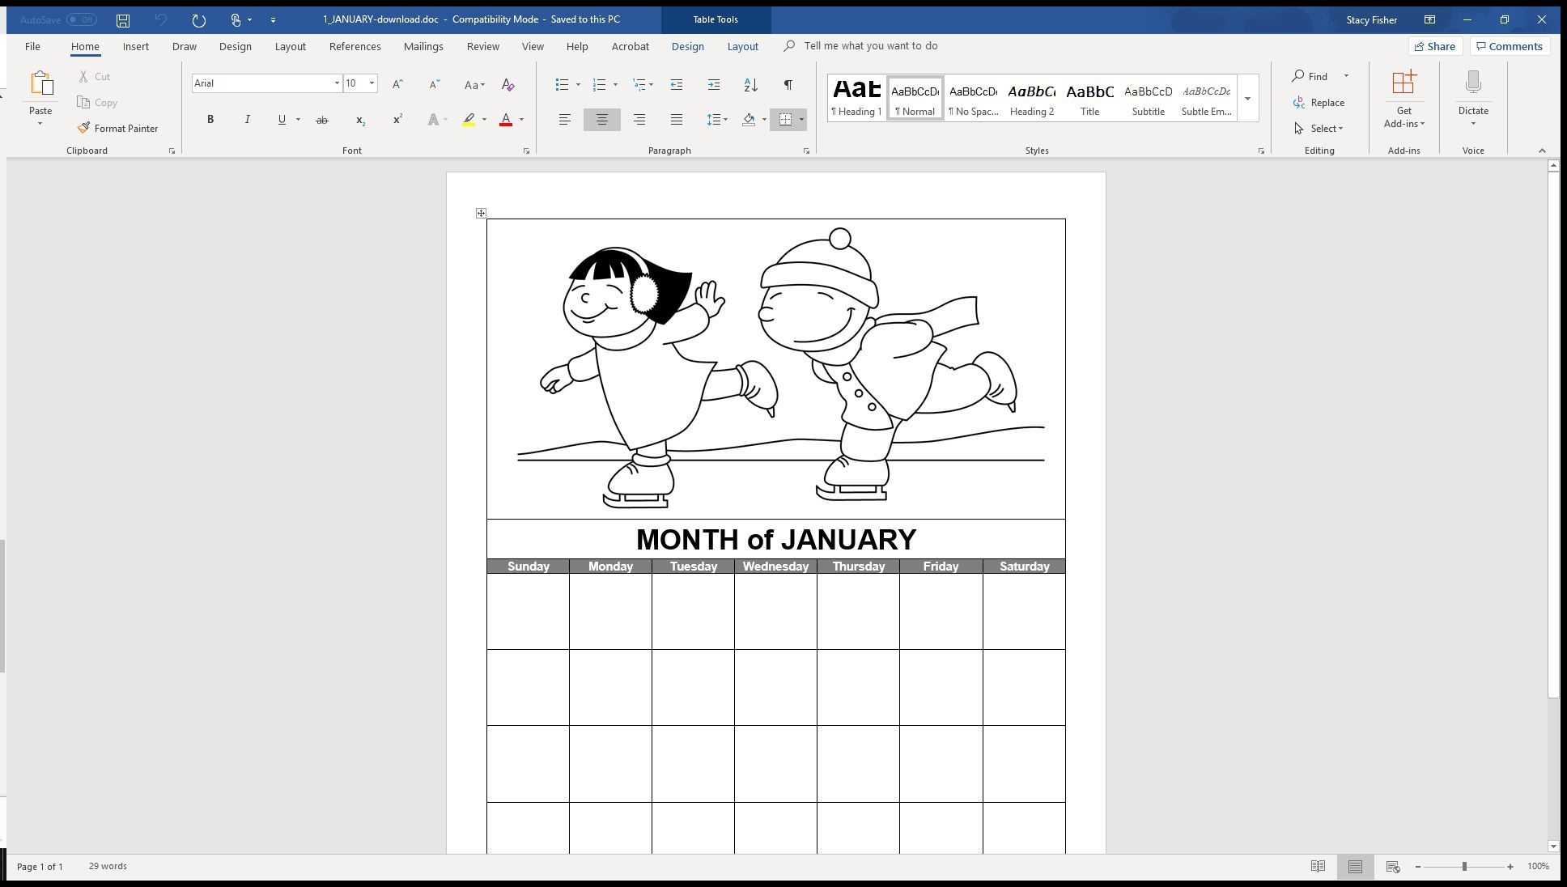Click the Home tab
Image resolution: width=1567 pixels, height=887 pixels.
pos(85,46)
